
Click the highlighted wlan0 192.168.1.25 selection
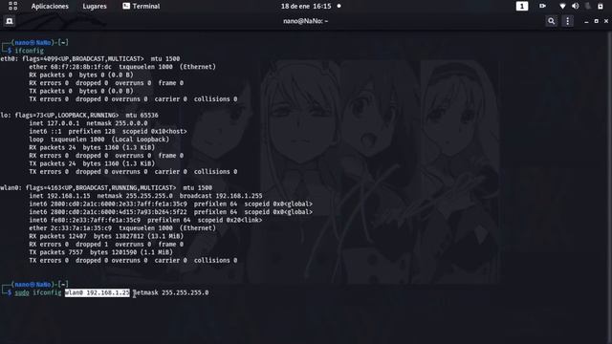coord(98,292)
